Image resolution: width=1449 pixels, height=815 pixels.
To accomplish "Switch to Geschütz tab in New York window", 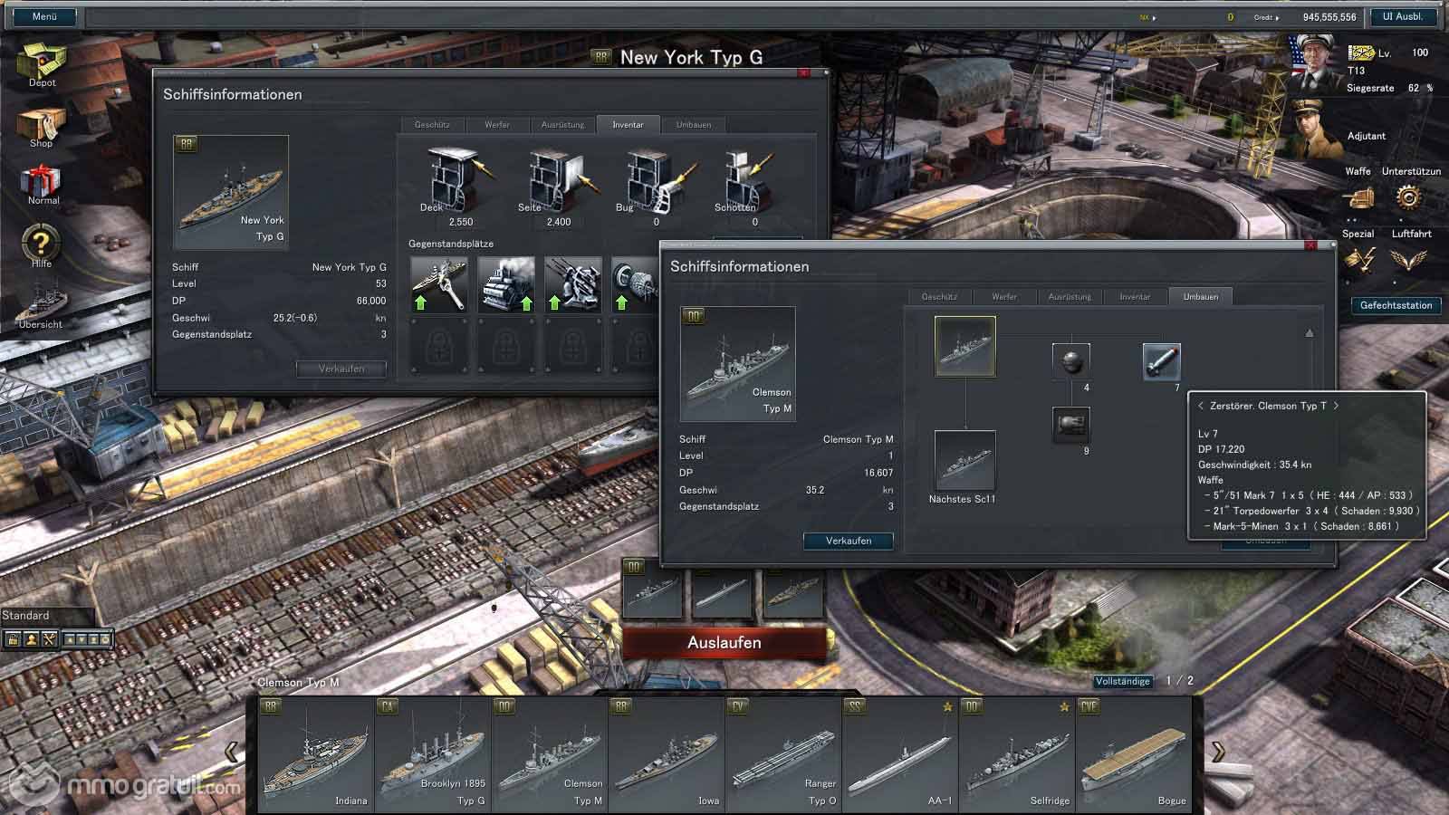I will (433, 125).
